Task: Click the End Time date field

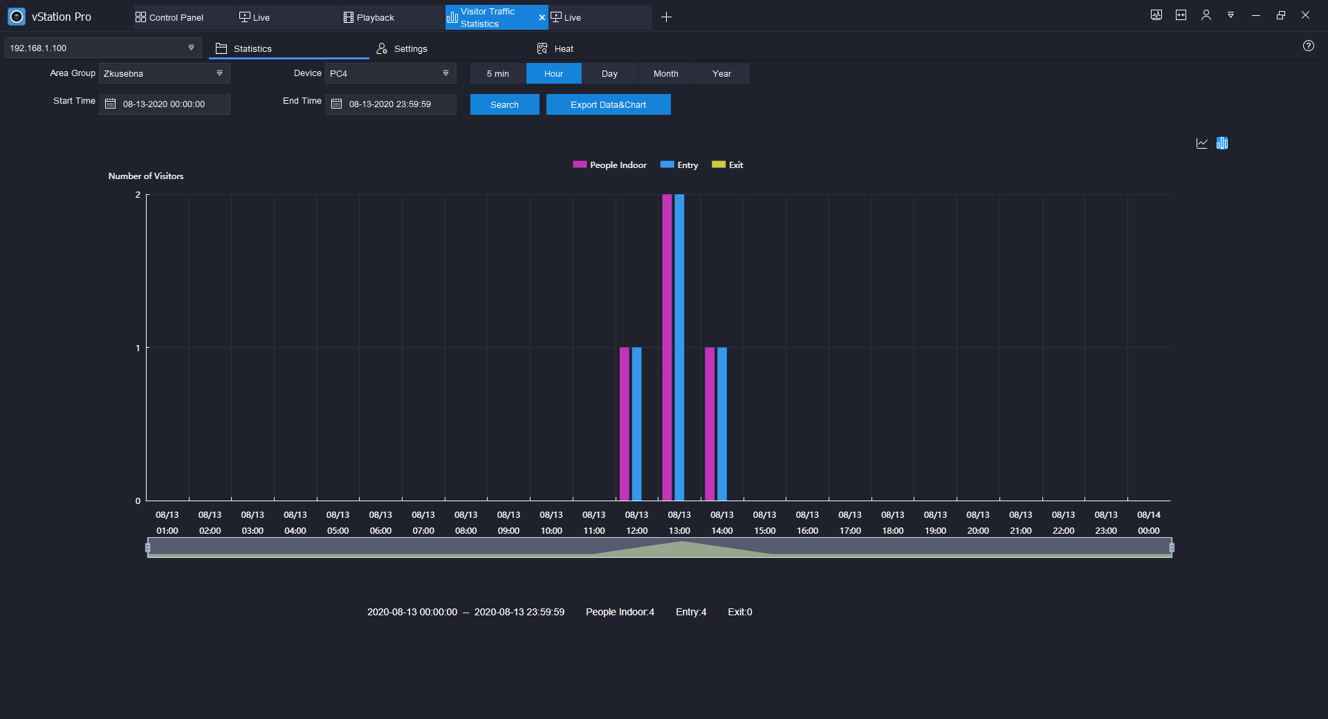Action: click(x=391, y=104)
